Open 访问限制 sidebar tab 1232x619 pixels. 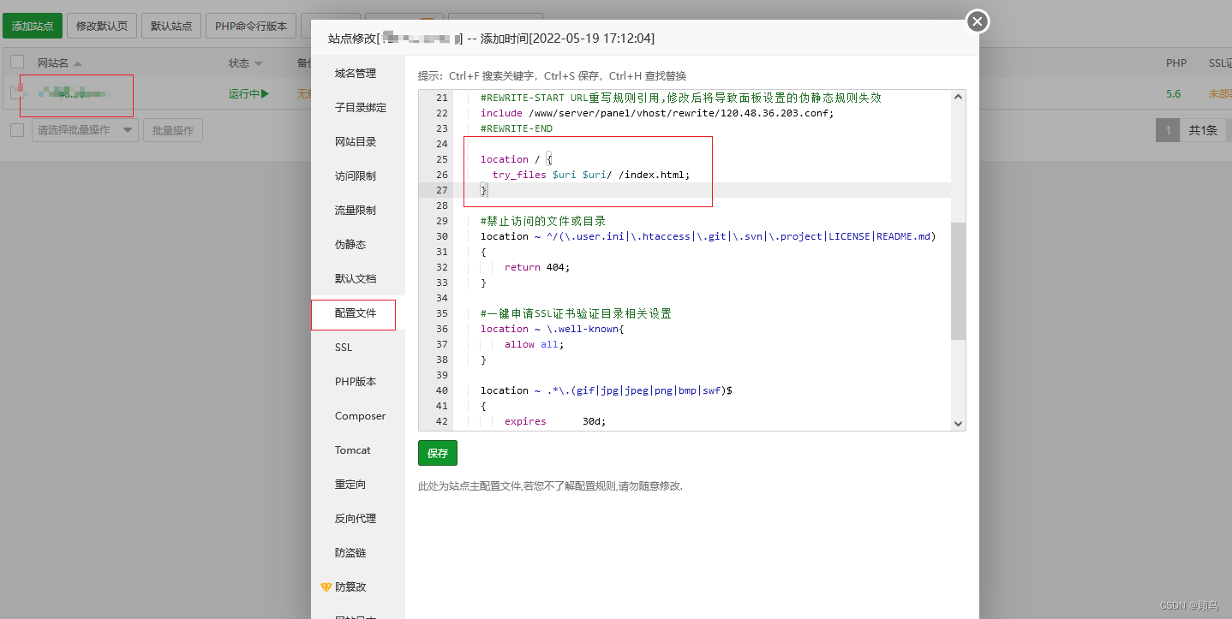point(356,176)
